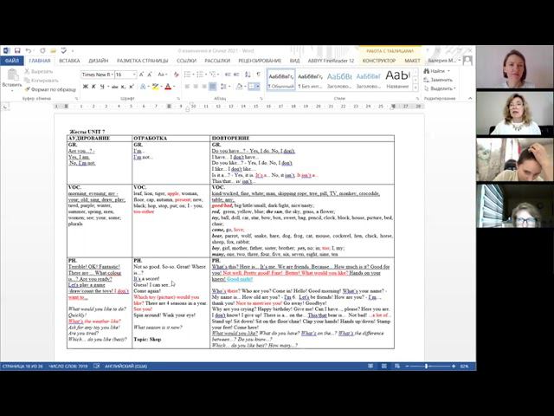Click the Increase Indent icon
554x416 pixels.
[x=236, y=75]
